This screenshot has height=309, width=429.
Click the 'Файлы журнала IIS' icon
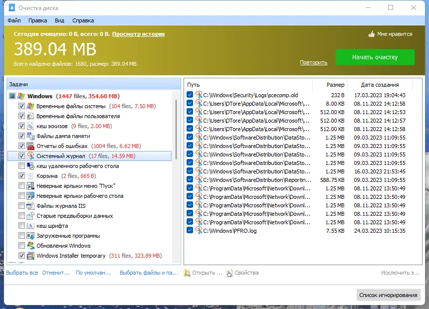click(x=30, y=206)
